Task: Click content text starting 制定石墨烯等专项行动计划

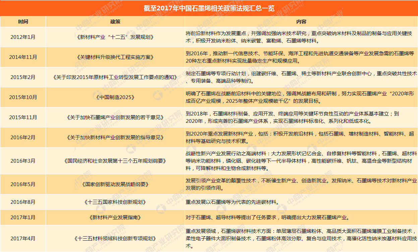Action: point(301,77)
